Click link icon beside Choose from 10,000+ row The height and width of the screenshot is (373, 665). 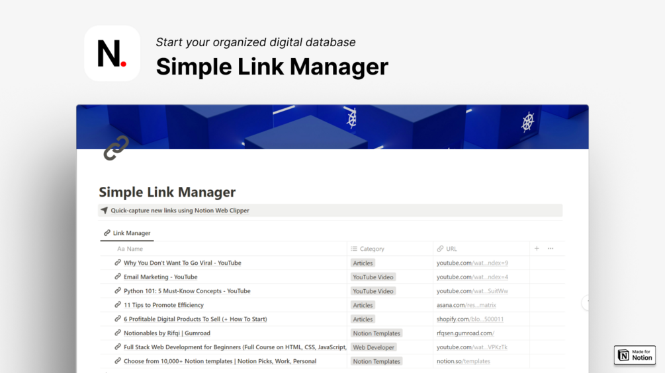(118, 360)
